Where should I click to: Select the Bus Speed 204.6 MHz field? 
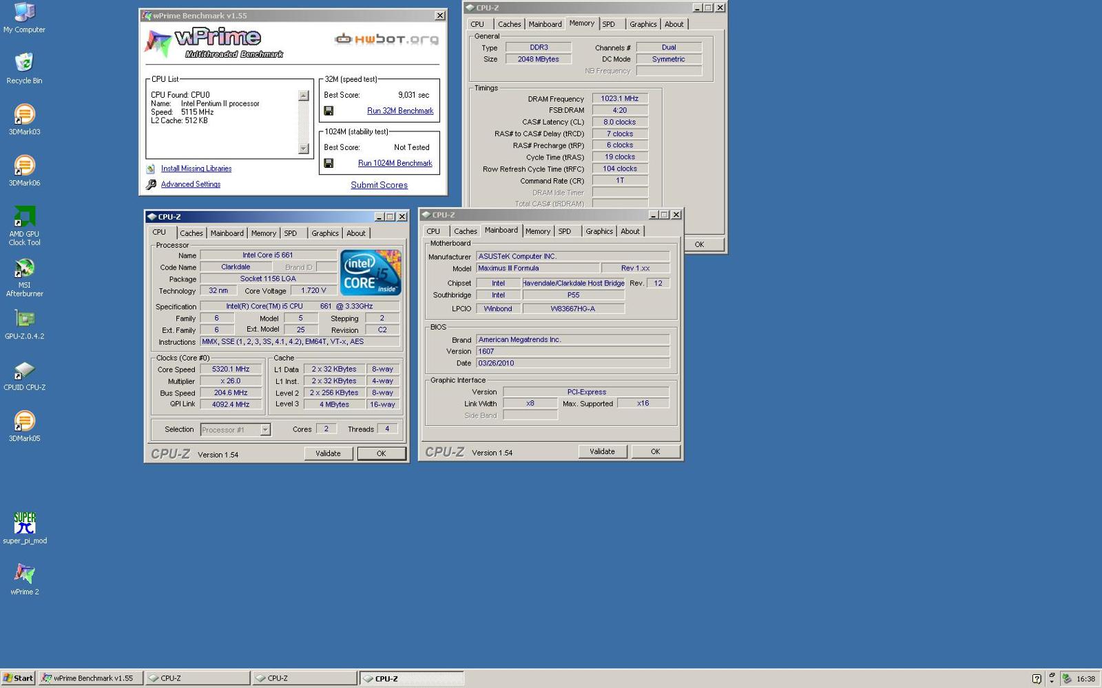pyautogui.click(x=231, y=393)
